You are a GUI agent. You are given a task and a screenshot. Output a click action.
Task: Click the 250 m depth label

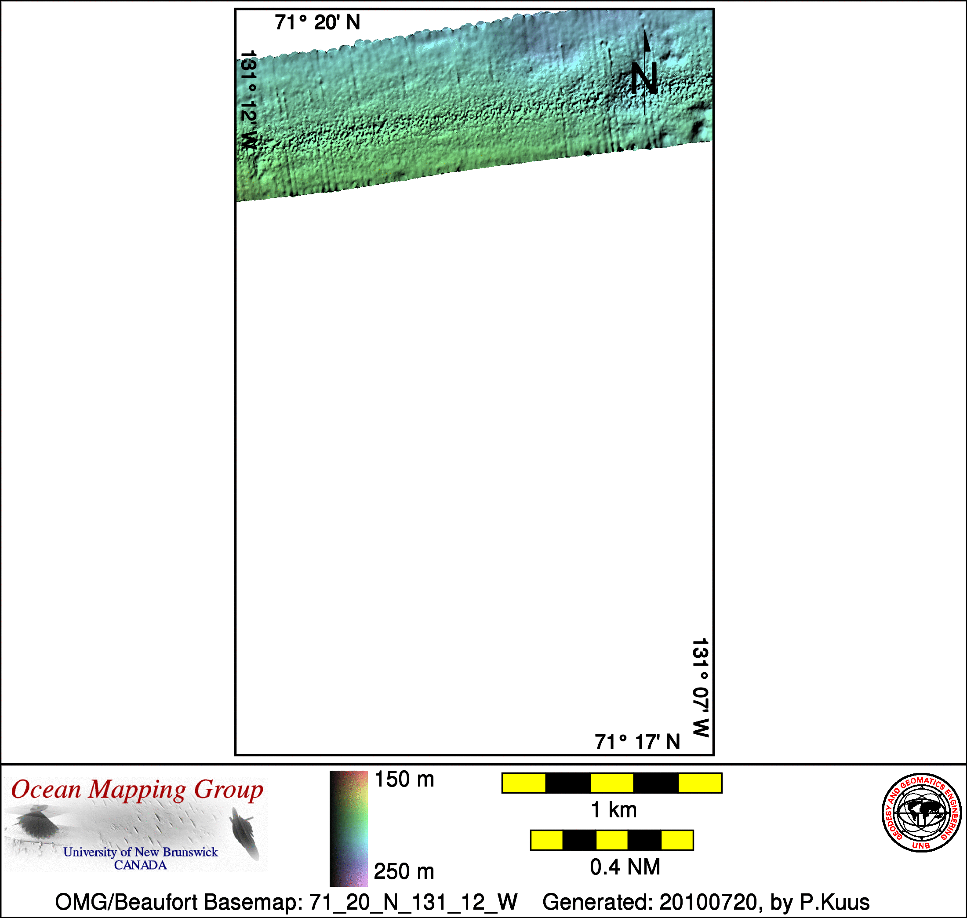point(404,871)
